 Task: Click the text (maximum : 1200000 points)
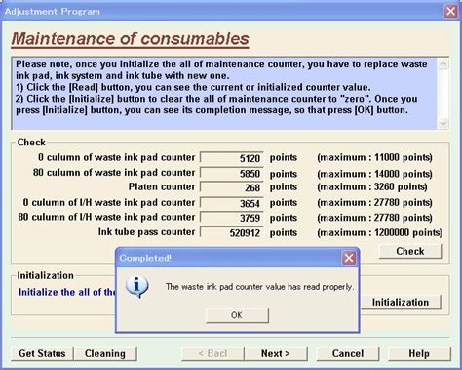[x=379, y=232]
